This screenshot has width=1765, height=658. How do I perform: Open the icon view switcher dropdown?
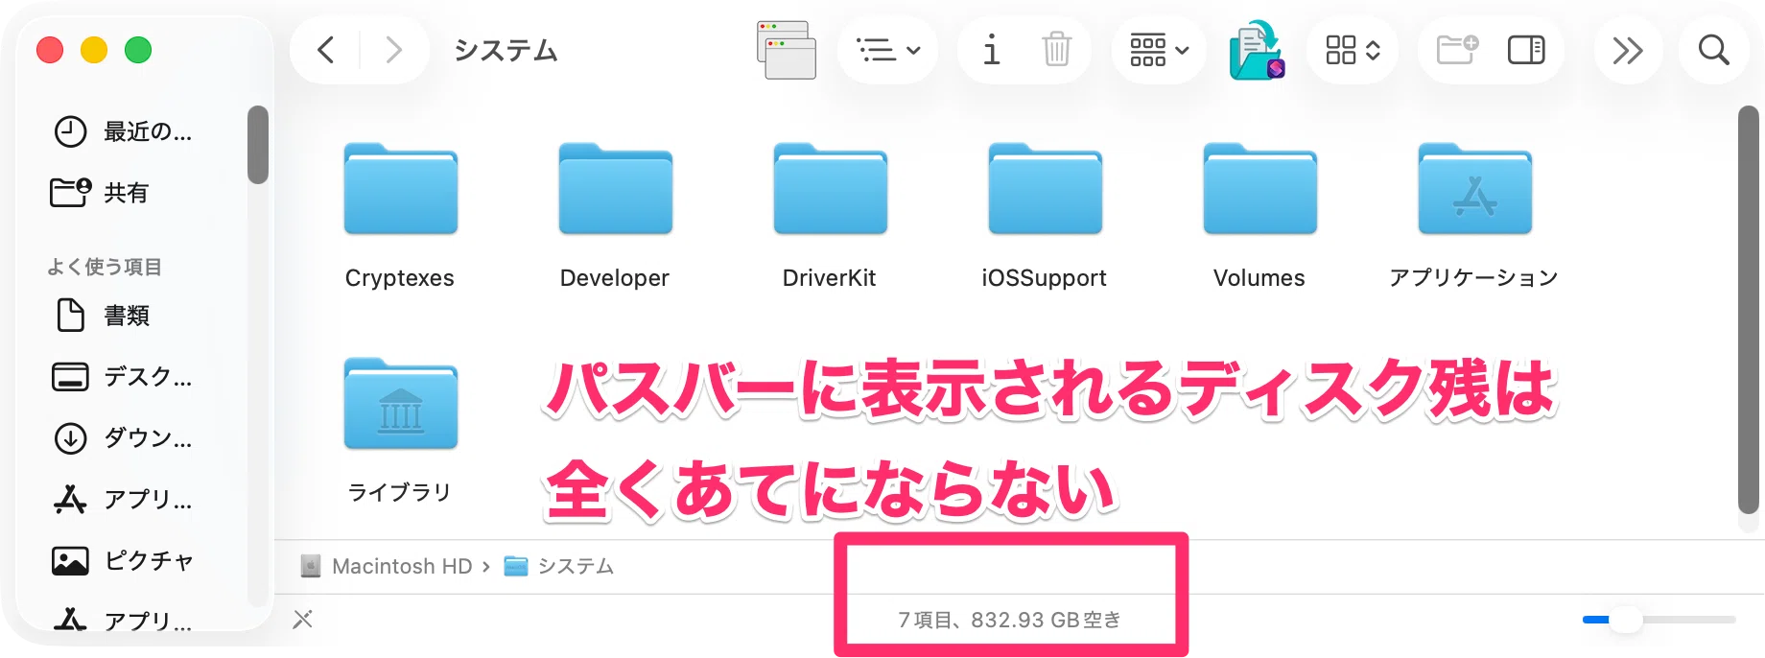pyautogui.click(x=1353, y=50)
